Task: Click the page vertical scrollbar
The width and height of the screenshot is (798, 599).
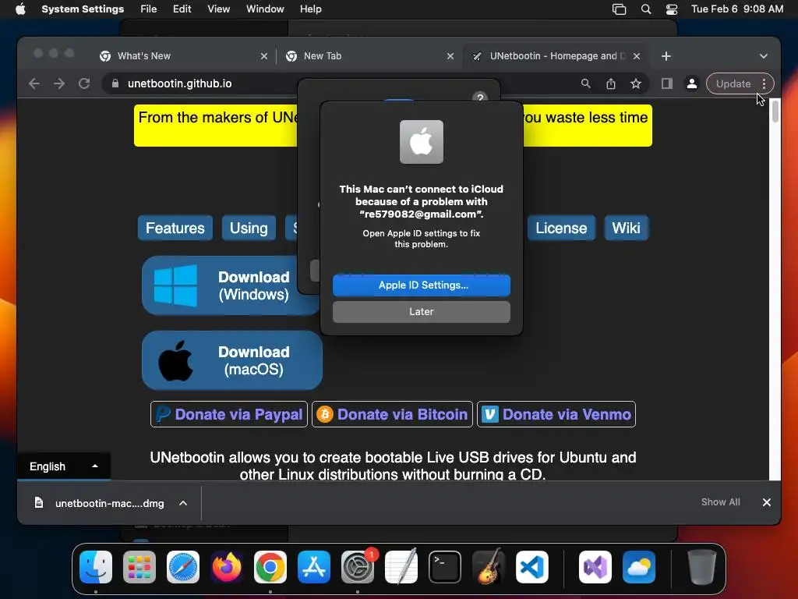Action: coord(775,112)
